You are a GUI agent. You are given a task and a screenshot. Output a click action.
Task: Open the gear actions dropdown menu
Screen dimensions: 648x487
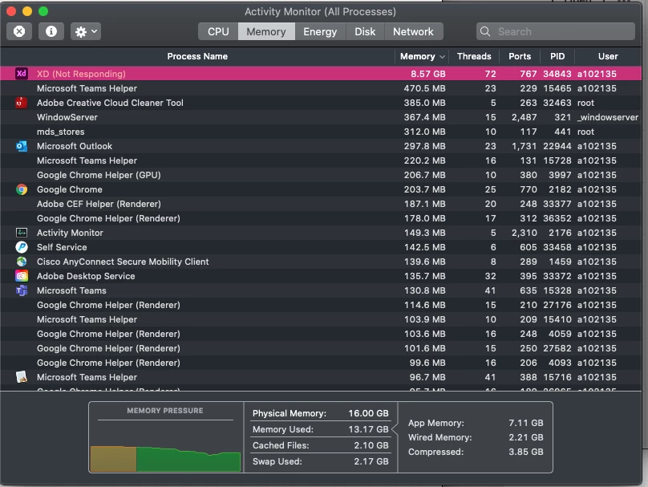(86, 31)
